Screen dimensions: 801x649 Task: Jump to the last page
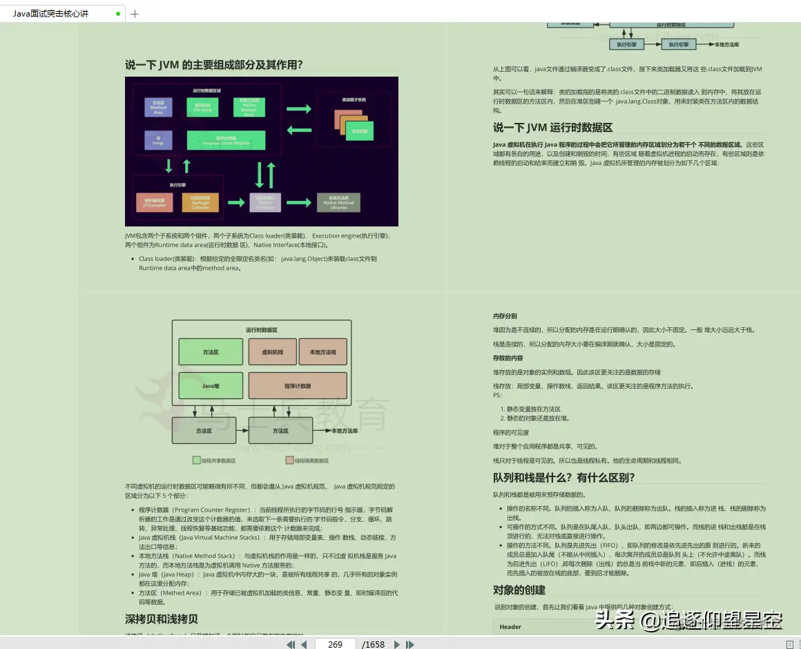click(409, 644)
